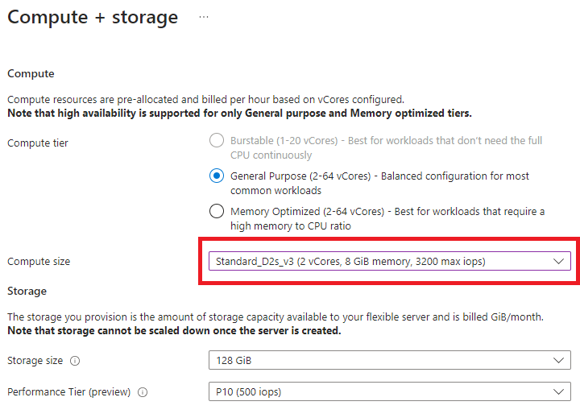
Task: Click the chevron arrow in Compute size box
Action: pos(558,262)
